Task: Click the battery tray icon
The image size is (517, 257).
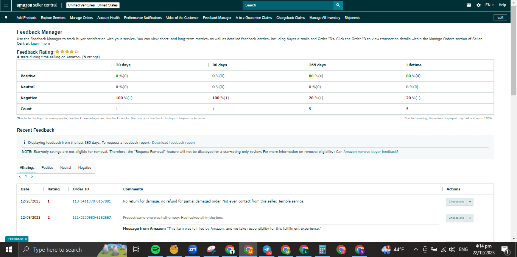Action: tap(434, 249)
